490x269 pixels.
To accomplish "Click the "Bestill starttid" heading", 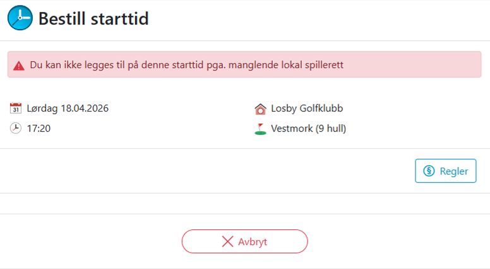I will [93, 18].
